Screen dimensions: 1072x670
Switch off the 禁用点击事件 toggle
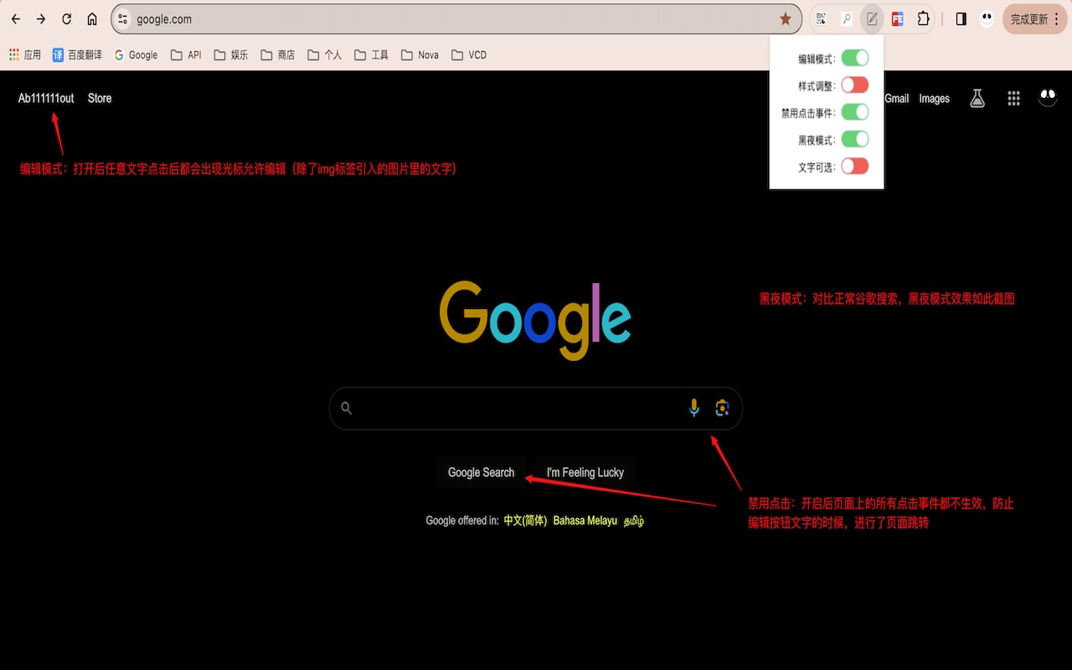pos(855,111)
